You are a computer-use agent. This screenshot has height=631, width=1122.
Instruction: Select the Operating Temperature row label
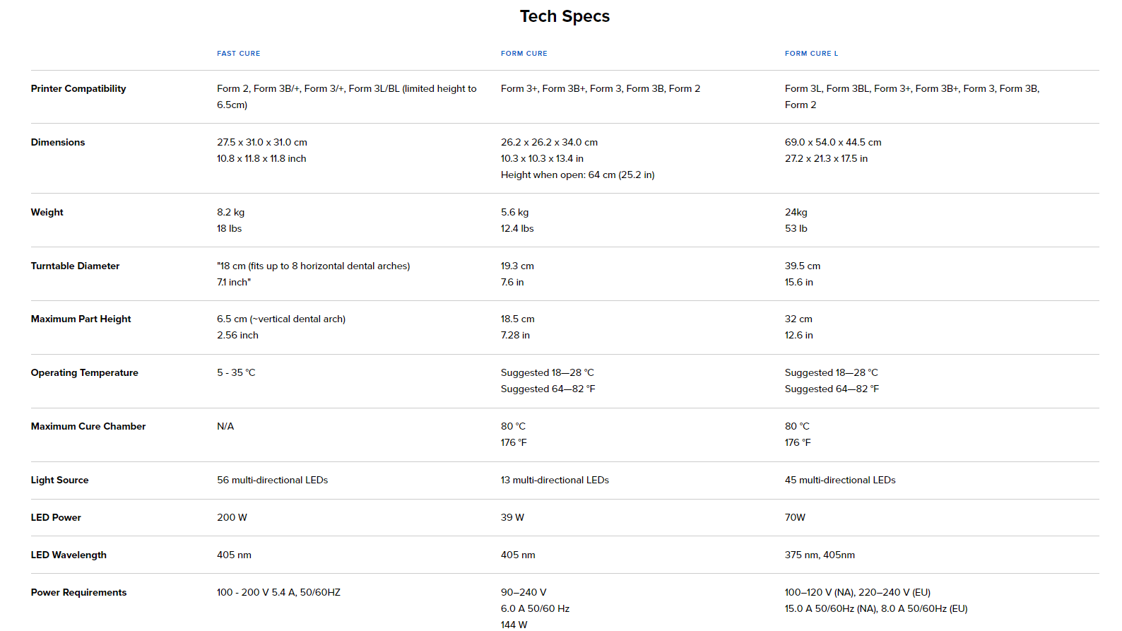84,372
